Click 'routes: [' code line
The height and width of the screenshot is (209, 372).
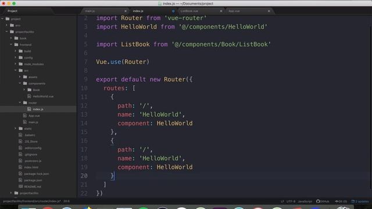point(119,88)
